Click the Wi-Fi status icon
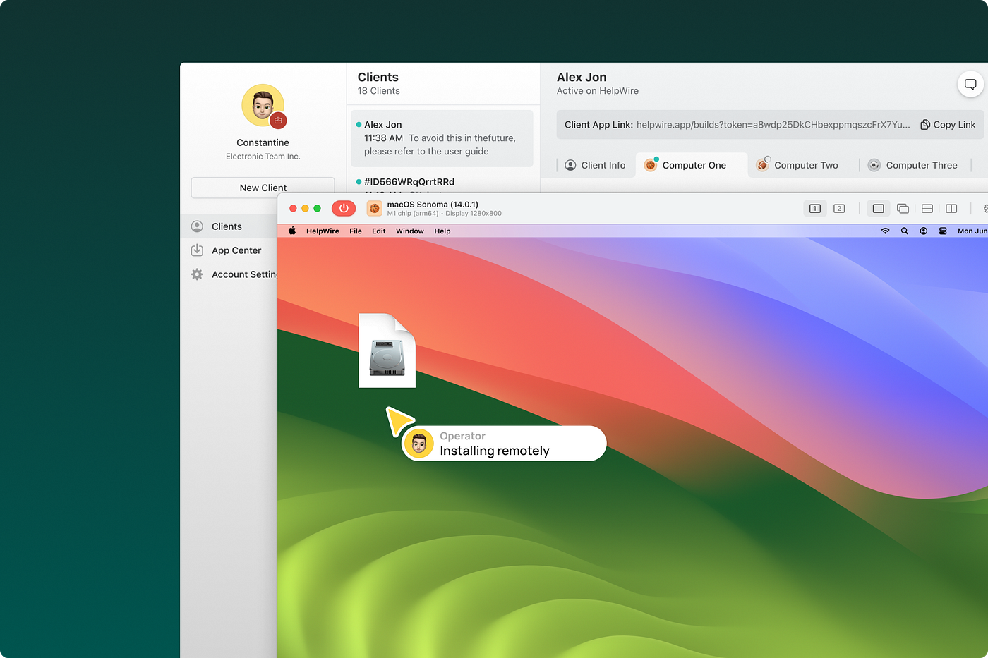This screenshot has height=658, width=988. tap(885, 231)
